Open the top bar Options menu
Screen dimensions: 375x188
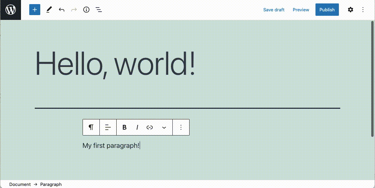(x=363, y=10)
